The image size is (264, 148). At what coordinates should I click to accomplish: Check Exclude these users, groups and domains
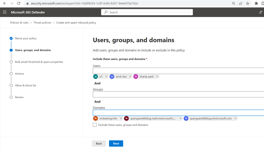tap(95, 125)
